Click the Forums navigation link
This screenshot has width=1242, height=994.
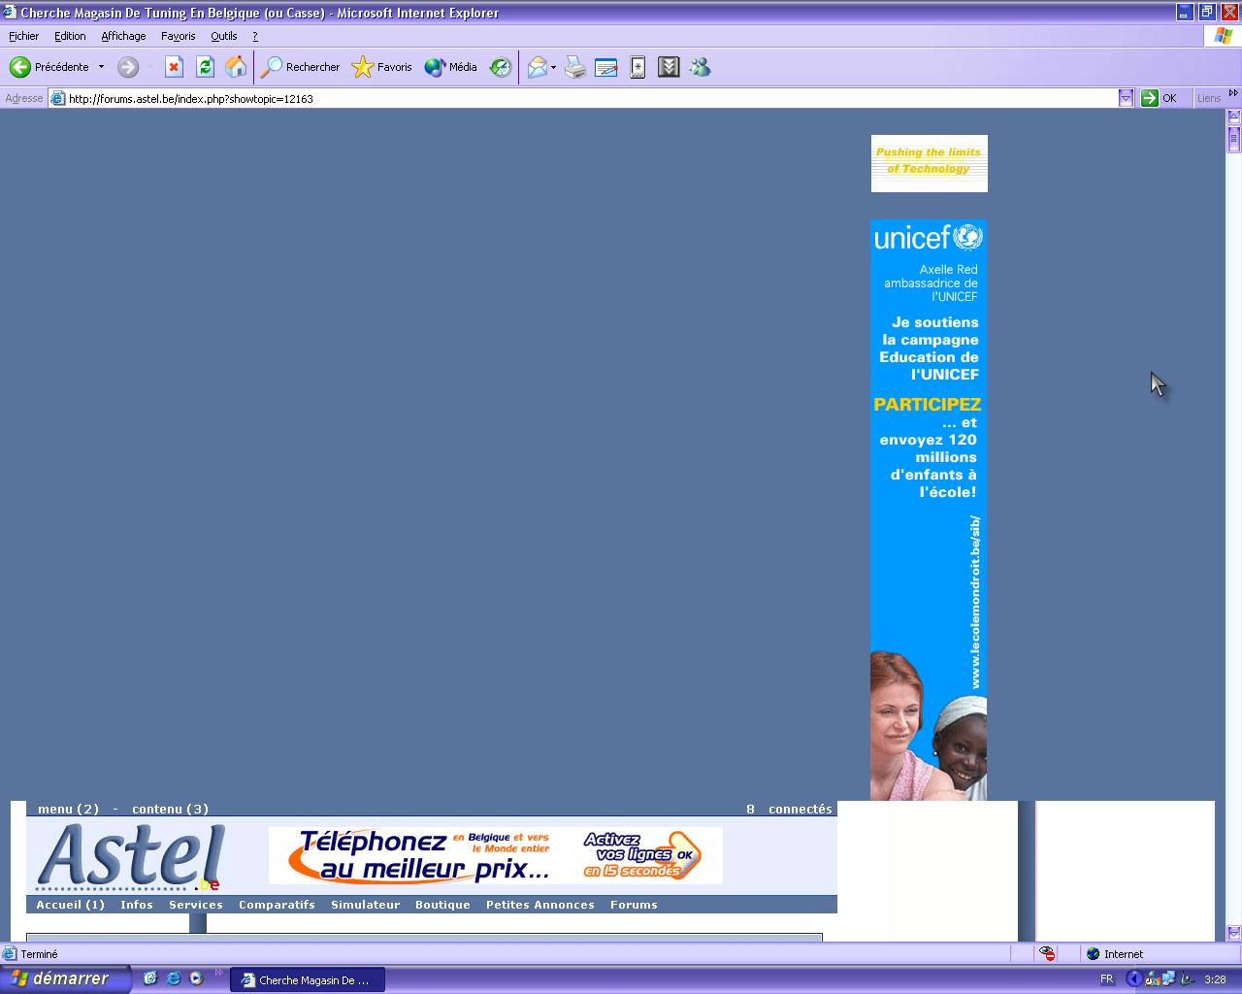634,905
